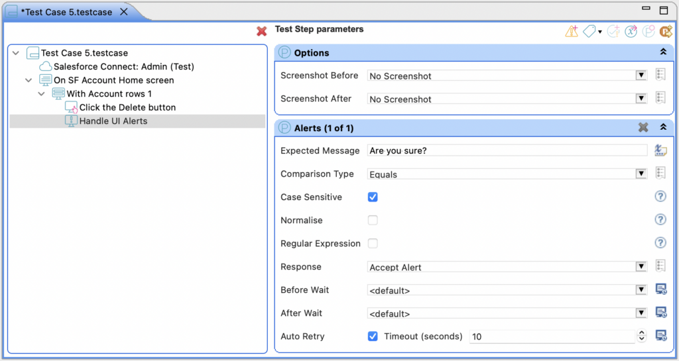
Task: Click list icon beside Comparison Type
Action: point(660,174)
